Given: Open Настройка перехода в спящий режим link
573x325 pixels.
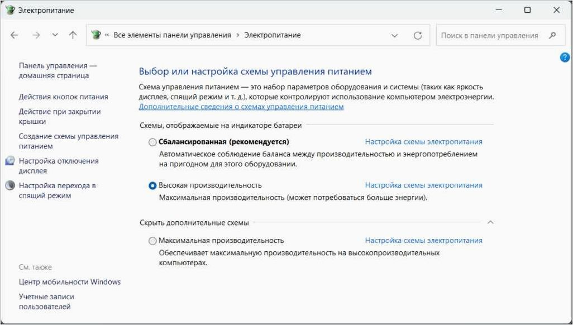Looking at the screenshot, I should (x=57, y=190).
